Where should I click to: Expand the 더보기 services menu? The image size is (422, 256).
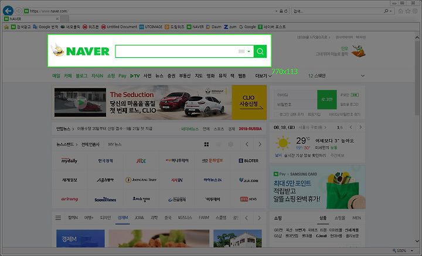coord(263,76)
